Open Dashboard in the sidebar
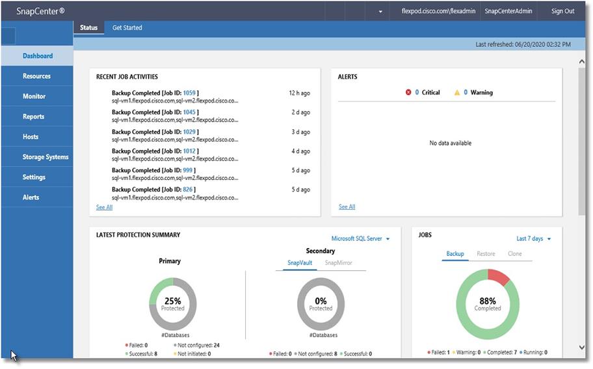 pos(38,56)
